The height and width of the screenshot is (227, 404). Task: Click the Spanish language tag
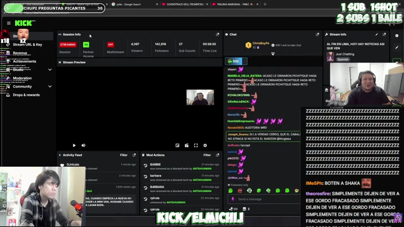point(342,59)
